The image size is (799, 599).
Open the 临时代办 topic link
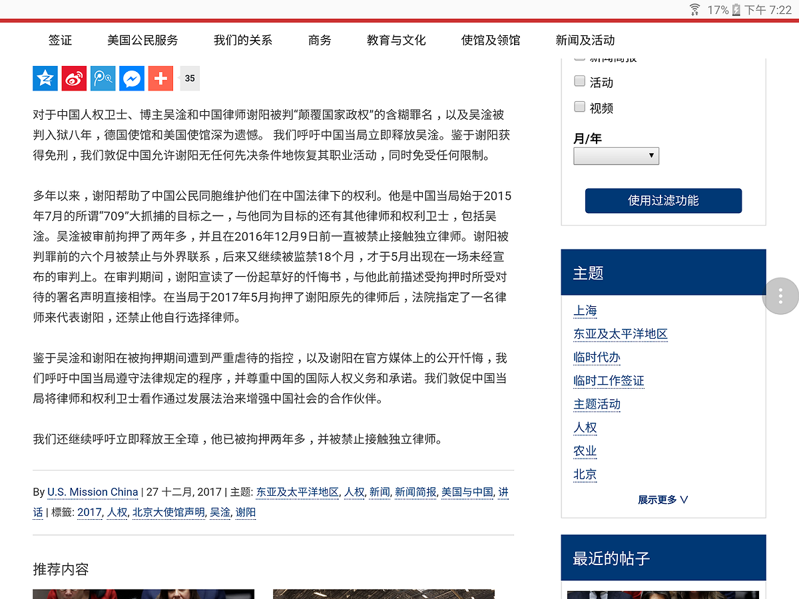pyautogui.click(x=597, y=357)
